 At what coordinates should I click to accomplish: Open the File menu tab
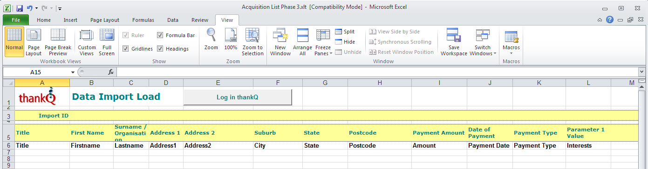pos(16,20)
